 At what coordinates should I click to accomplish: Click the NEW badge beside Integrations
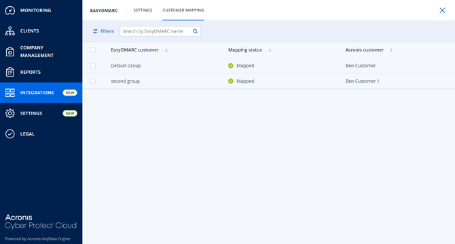(x=70, y=93)
